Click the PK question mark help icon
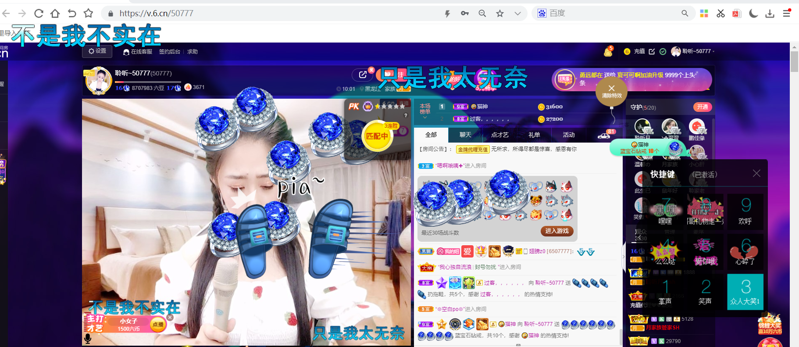Image resolution: width=799 pixels, height=347 pixels. tap(406, 115)
